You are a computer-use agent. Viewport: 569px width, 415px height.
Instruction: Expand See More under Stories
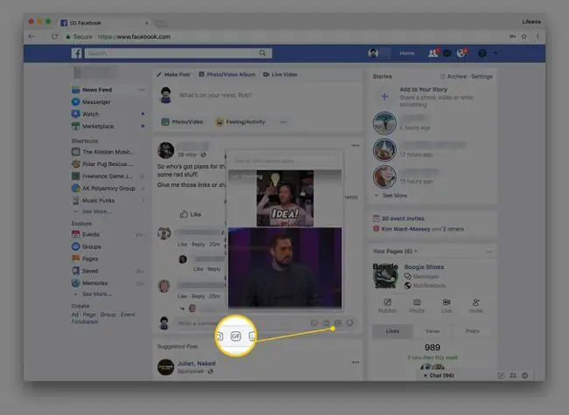tap(395, 196)
